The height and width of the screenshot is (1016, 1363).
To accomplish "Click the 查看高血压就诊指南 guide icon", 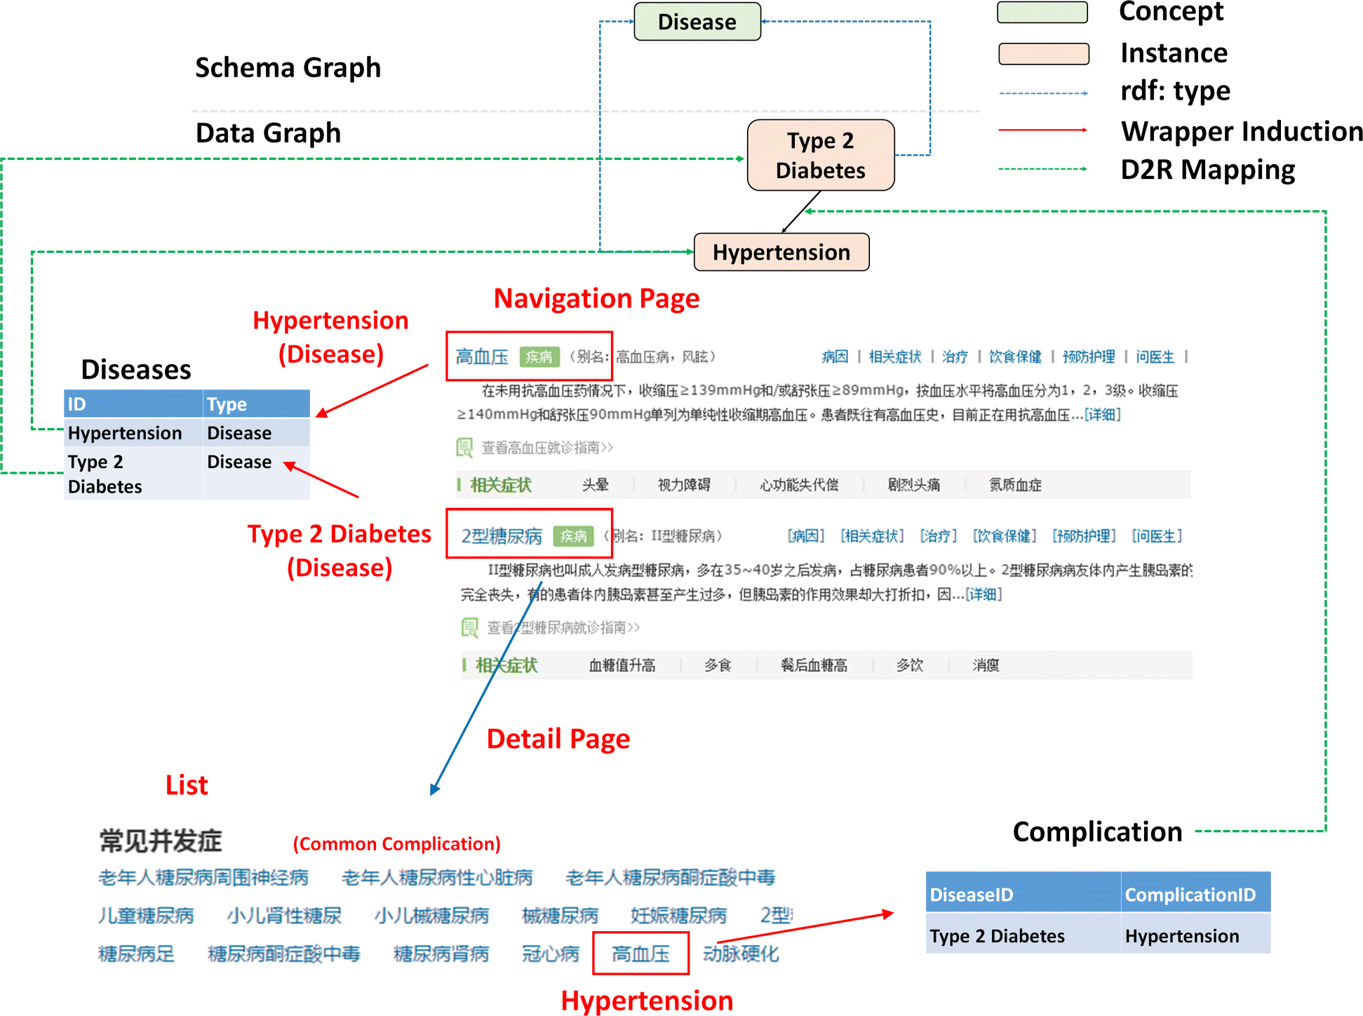I will pos(464,447).
